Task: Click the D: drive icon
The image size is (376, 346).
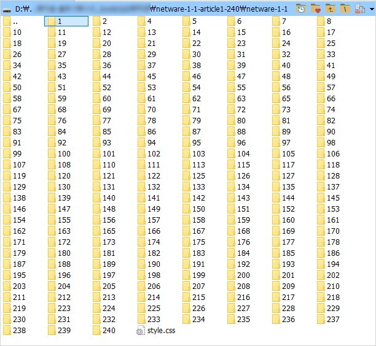Action: click(x=7, y=10)
